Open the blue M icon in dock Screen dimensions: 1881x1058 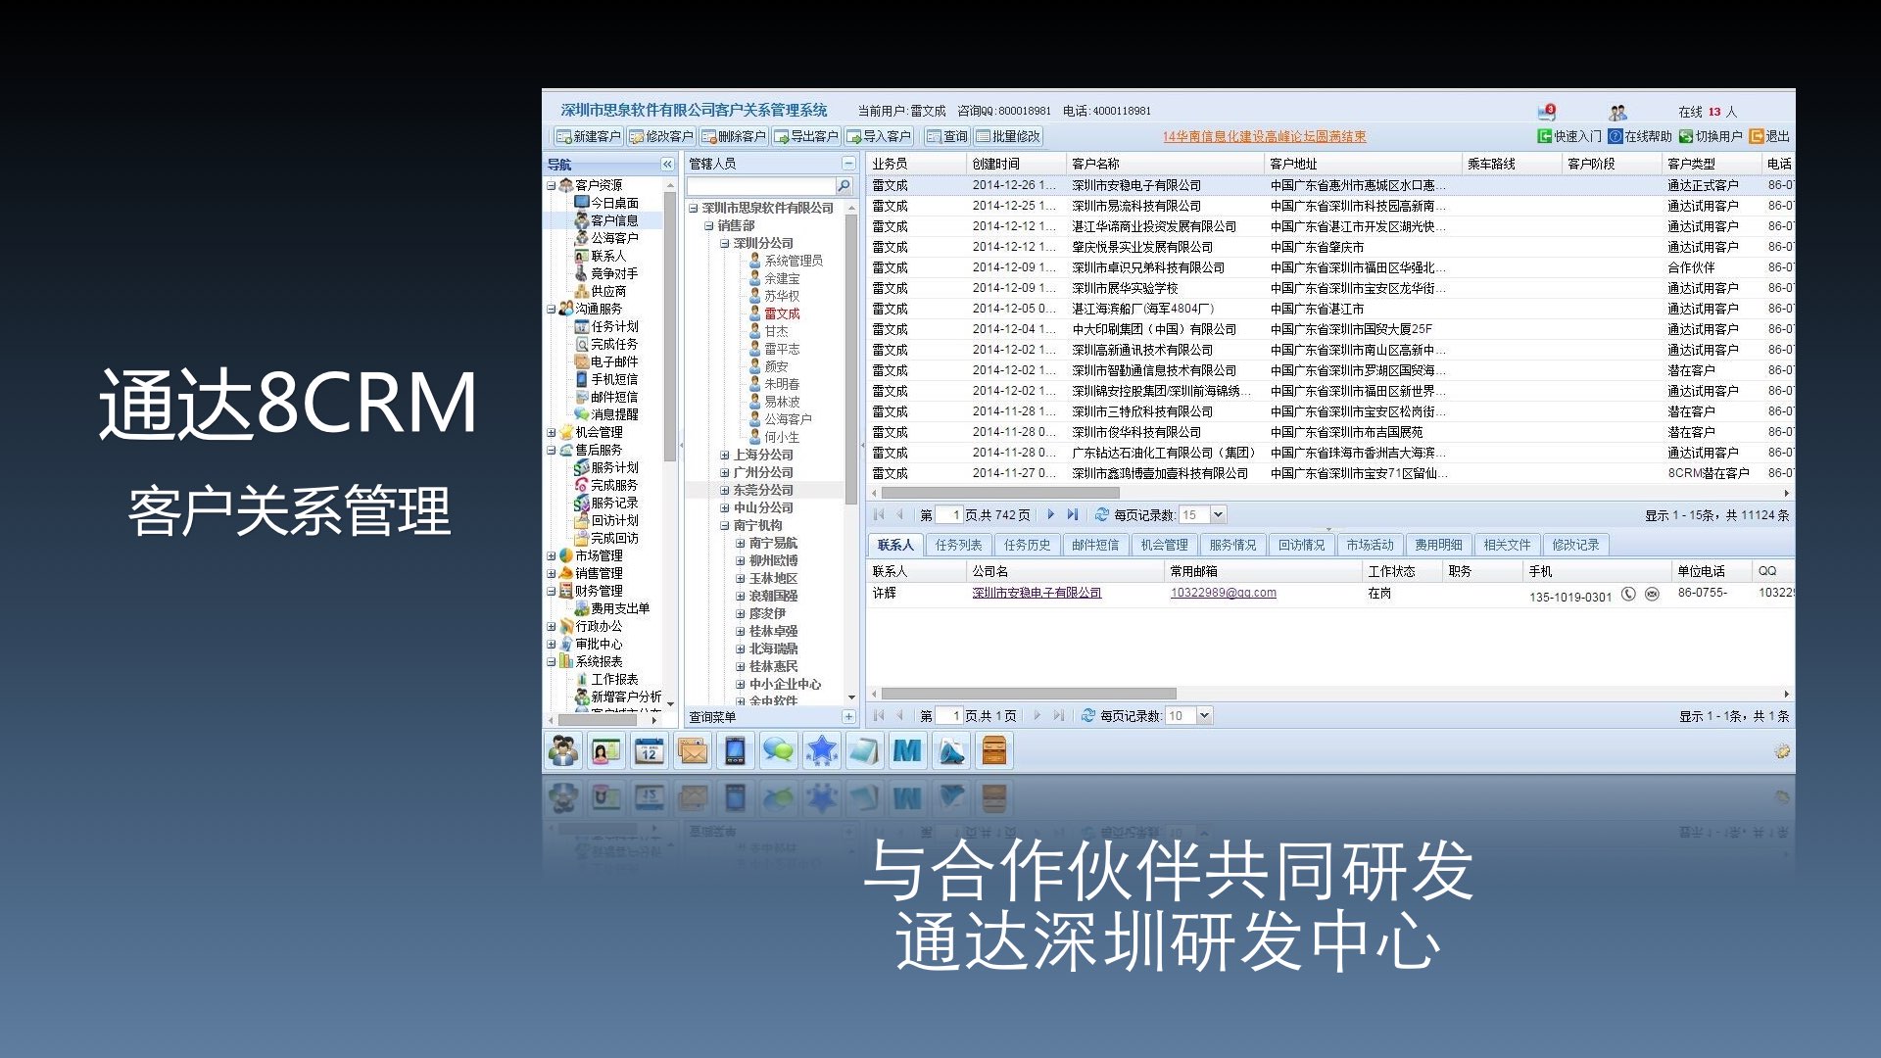908,751
